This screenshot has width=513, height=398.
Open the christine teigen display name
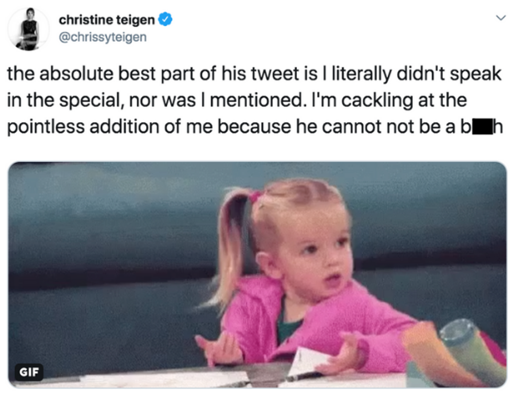[x=107, y=20]
